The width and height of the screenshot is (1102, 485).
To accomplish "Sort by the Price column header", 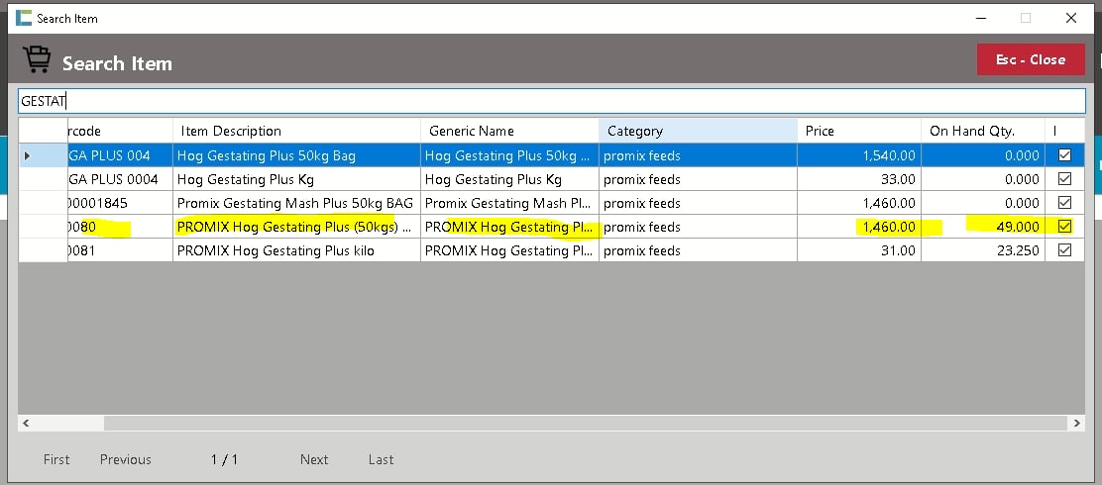I will [858, 131].
